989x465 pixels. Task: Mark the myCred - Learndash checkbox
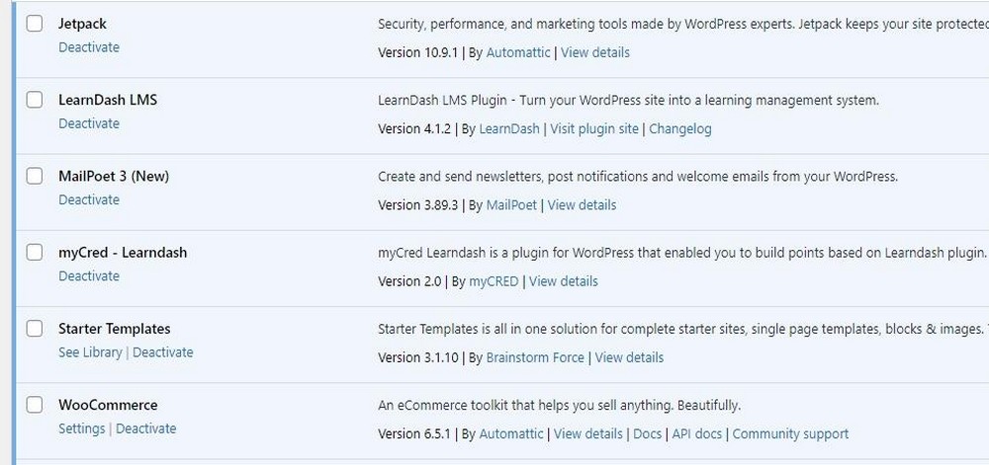35,252
